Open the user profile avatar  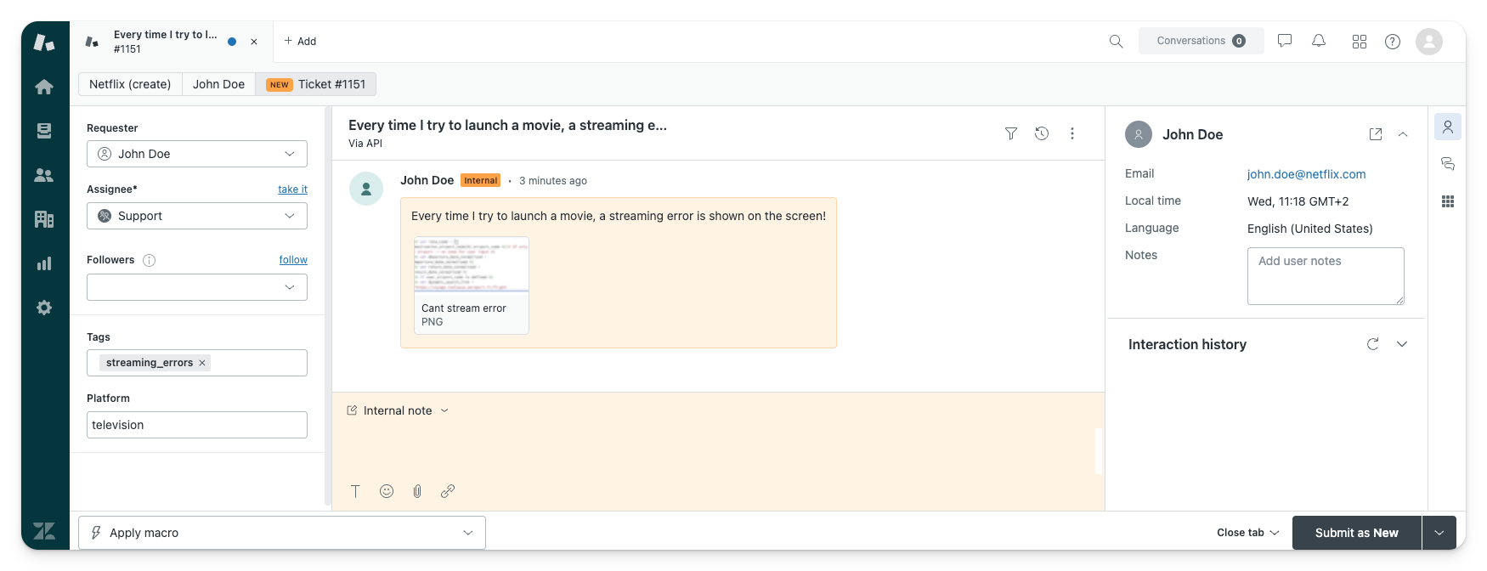pyautogui.click(x=1429, y=41)
